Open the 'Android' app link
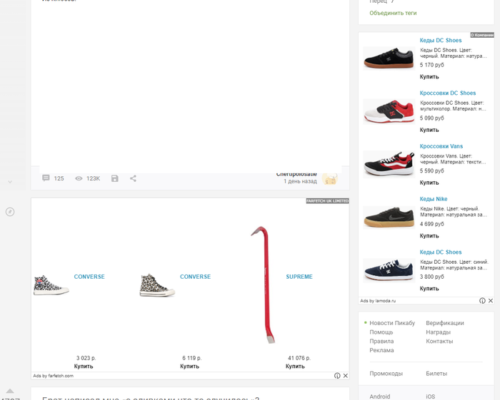 pyautogui.click(x=379, y=396)
